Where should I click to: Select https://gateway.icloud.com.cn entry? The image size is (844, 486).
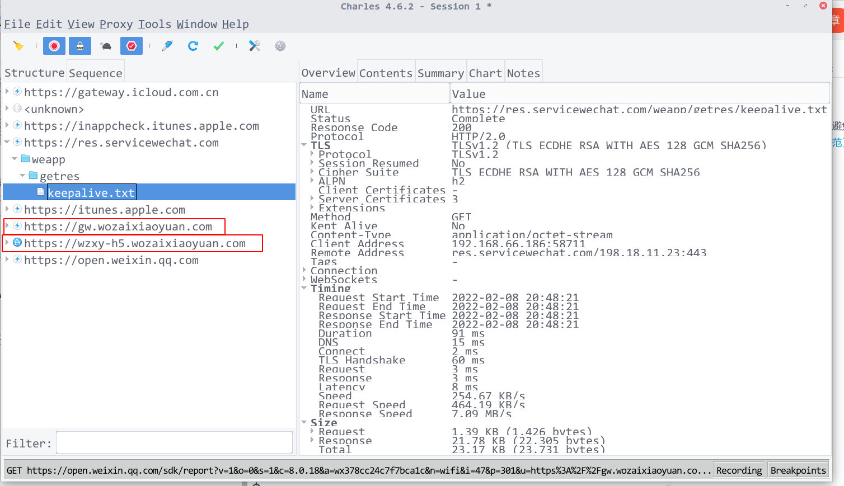(121, 92)
